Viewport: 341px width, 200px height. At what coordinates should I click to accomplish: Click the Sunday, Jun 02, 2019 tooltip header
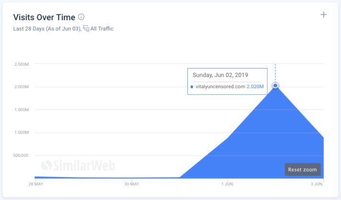tap(220, 75)
